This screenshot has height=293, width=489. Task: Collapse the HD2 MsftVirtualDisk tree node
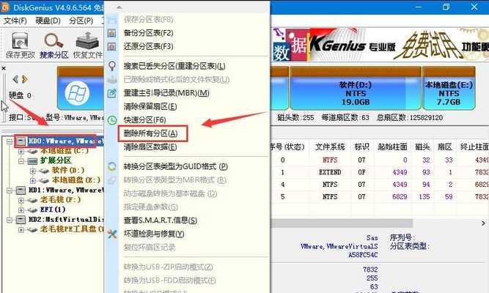[10, 220]
